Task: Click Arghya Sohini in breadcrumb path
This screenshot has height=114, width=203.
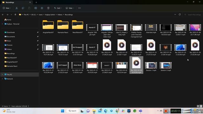Action: point(50,15)
